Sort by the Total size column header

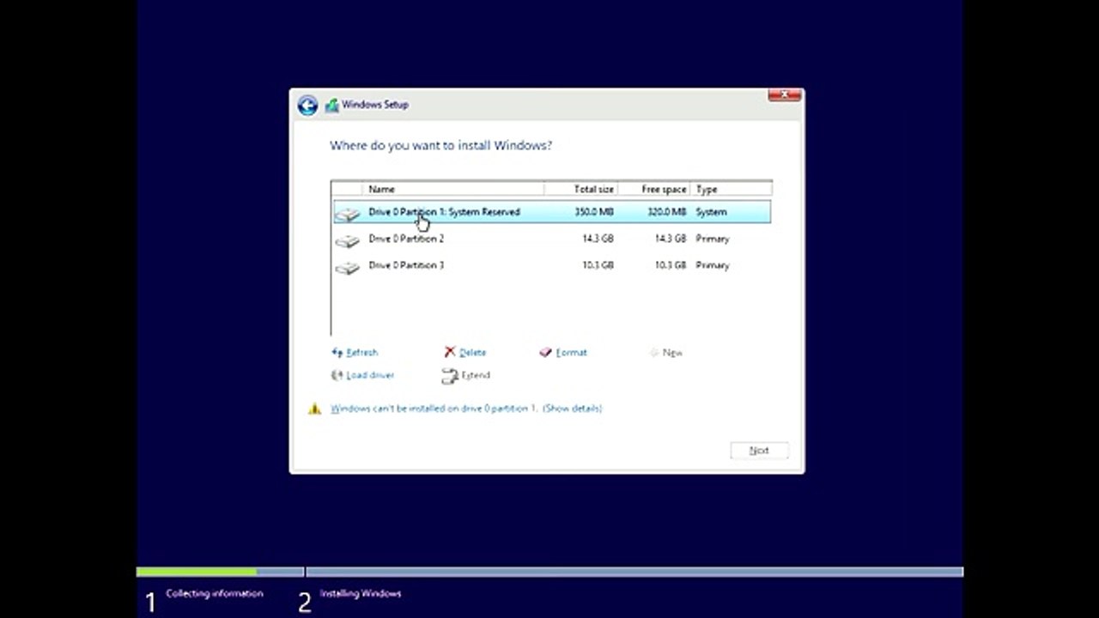[x=580, y=189]
